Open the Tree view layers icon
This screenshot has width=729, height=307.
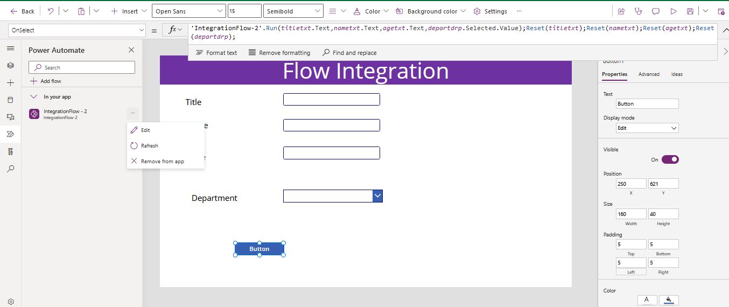click(10, 65)
